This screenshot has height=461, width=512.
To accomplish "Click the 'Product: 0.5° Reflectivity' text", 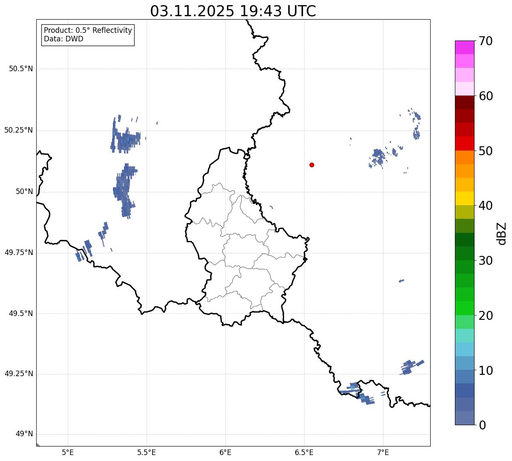I will coord(88,31).
